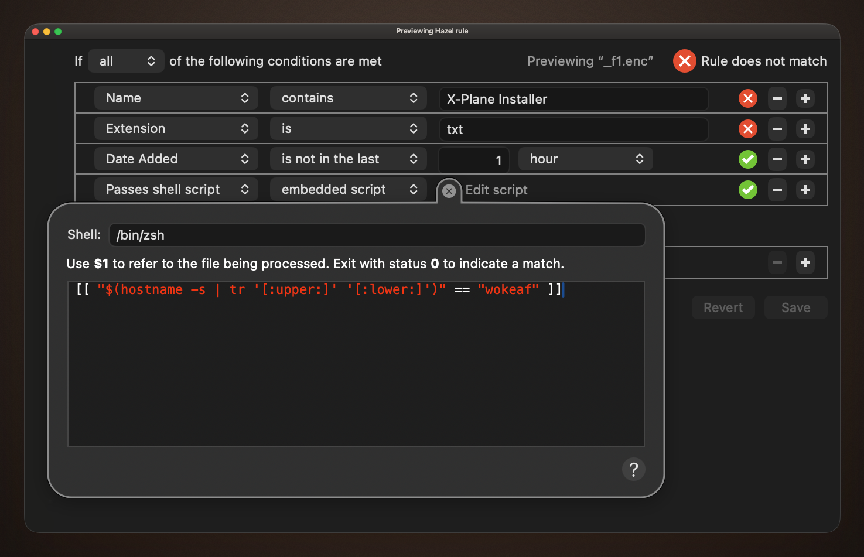
Task: Click the 'Previewing Hazel rule' window title
Action: pos(432,31)
